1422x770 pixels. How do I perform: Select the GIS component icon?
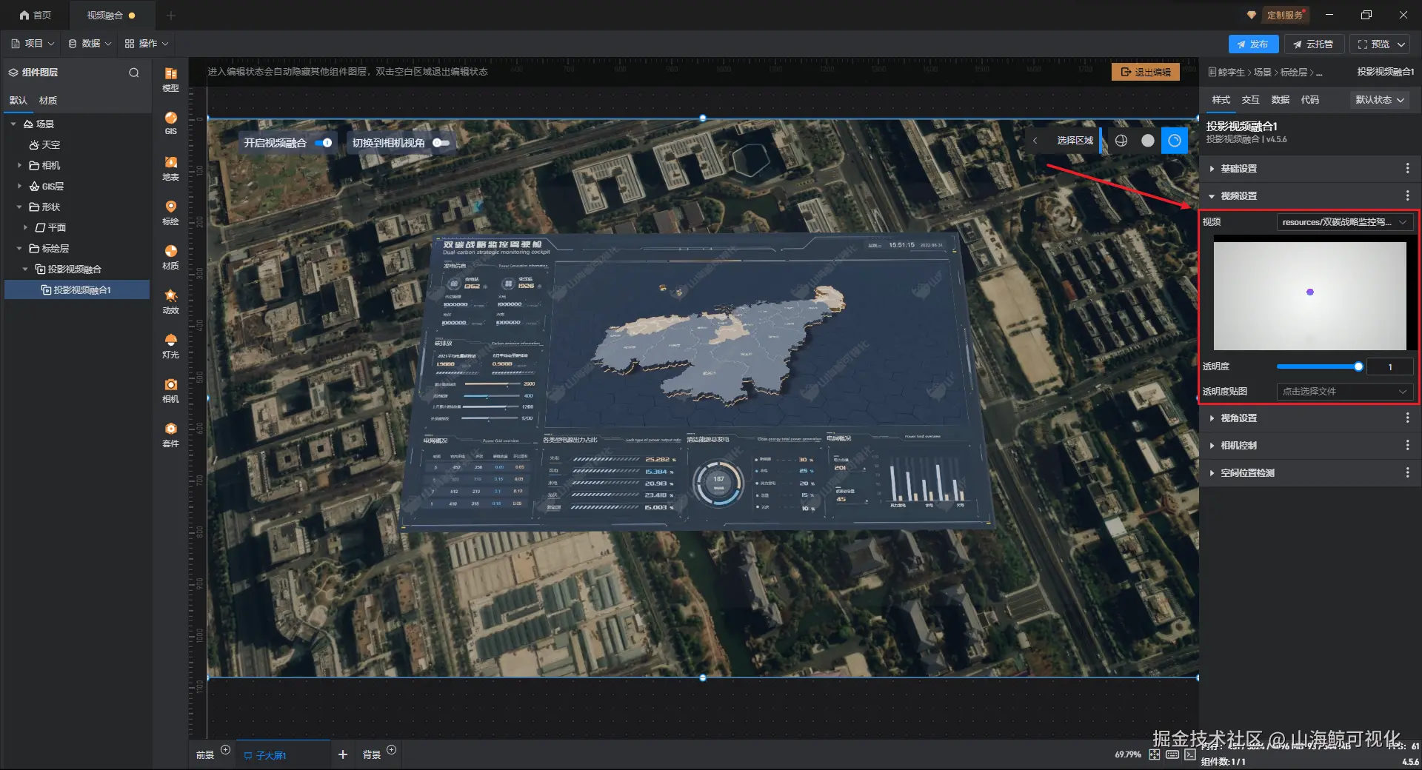(170, 123)
